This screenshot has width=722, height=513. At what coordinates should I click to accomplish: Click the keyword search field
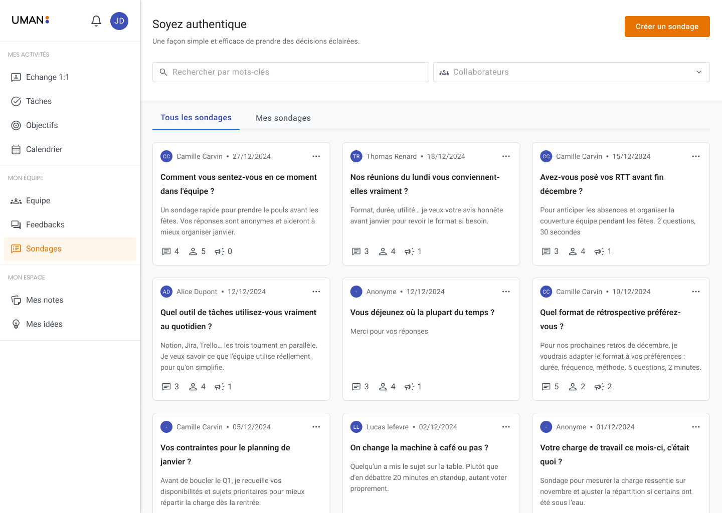(x=291, y=72)
